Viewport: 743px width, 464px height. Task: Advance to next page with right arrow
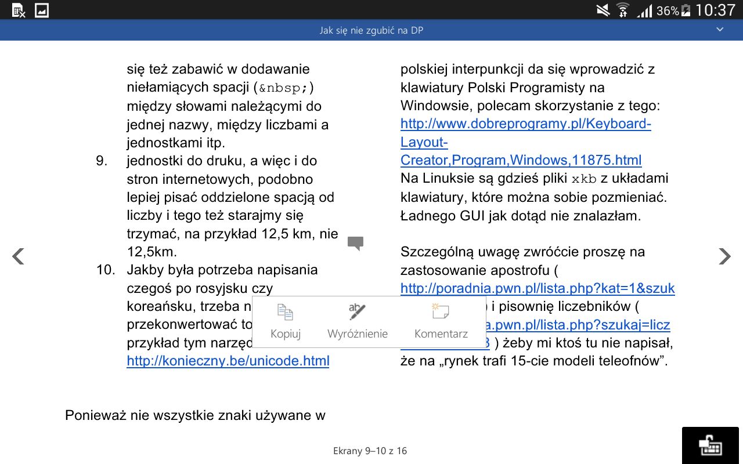tap(725, 256)
